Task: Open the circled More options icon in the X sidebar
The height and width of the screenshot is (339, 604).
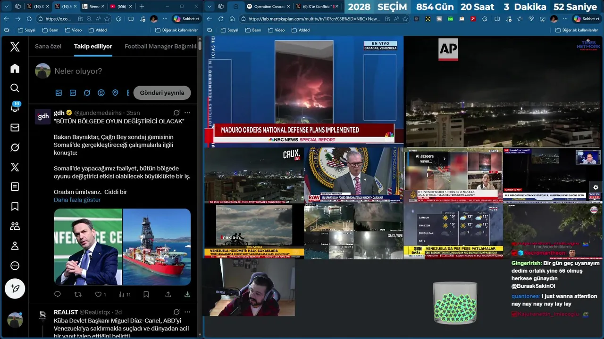Action: (x=15, y=266)
